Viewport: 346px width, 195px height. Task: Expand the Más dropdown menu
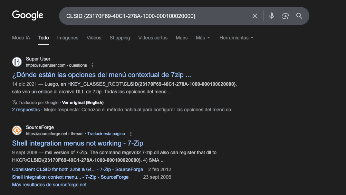[x=203, y=38]
